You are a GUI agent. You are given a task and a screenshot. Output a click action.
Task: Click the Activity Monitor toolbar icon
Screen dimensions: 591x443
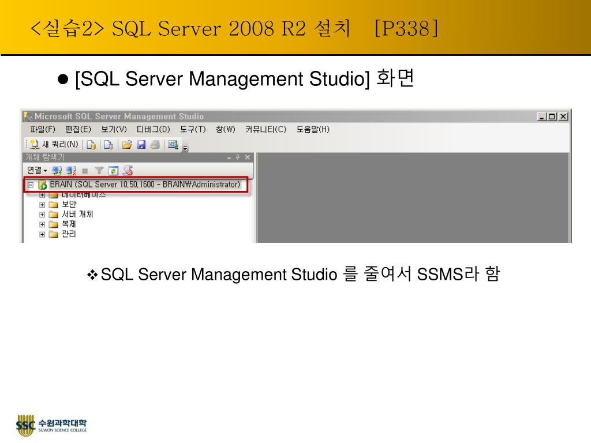point(173,145)
